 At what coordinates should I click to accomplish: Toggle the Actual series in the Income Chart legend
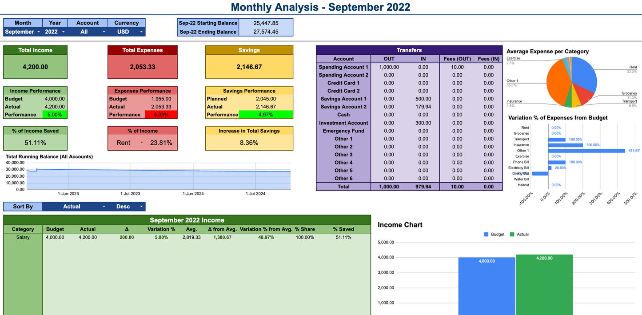coord(512,234)
